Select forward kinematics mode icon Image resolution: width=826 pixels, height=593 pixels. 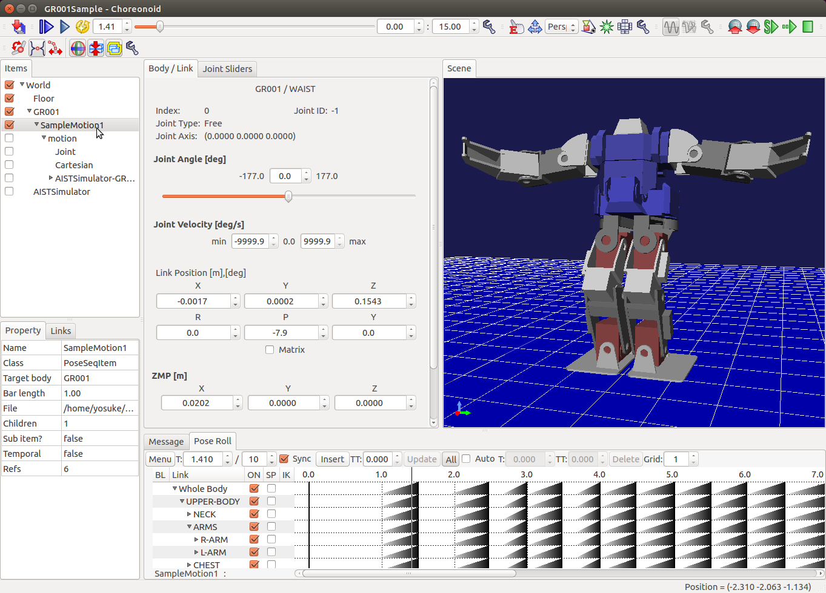click(x=19, y=48)
